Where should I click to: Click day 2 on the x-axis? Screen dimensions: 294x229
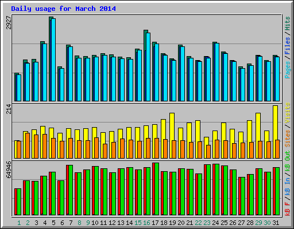coord(28,223)
